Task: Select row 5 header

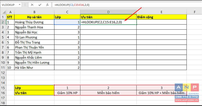Action: 3,37
